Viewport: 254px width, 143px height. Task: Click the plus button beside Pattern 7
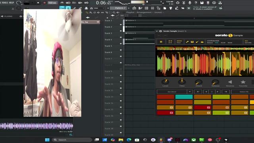(129, 8)
